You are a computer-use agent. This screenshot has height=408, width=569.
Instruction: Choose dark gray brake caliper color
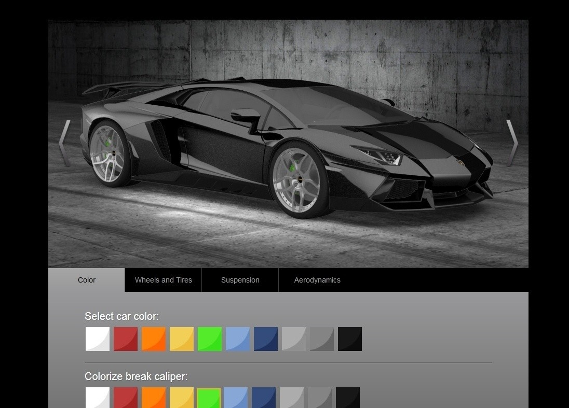point(320,398)
